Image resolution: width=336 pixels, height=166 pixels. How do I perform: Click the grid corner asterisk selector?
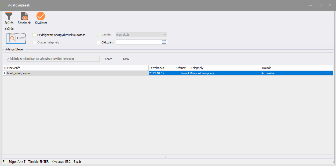[5, 68]
